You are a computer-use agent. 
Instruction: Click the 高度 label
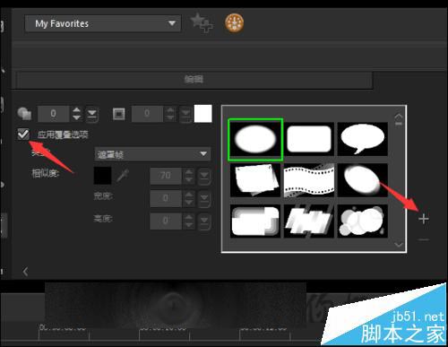point(103,219)
